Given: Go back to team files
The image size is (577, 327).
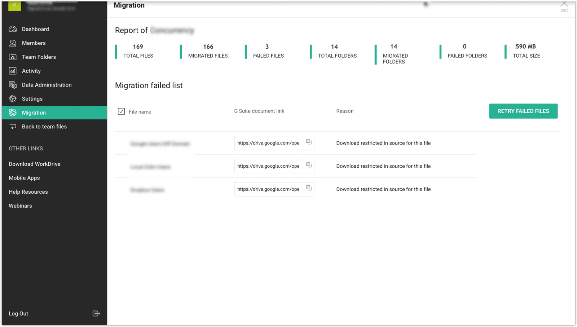Looking at the screenshot, I should pos(44,127).
